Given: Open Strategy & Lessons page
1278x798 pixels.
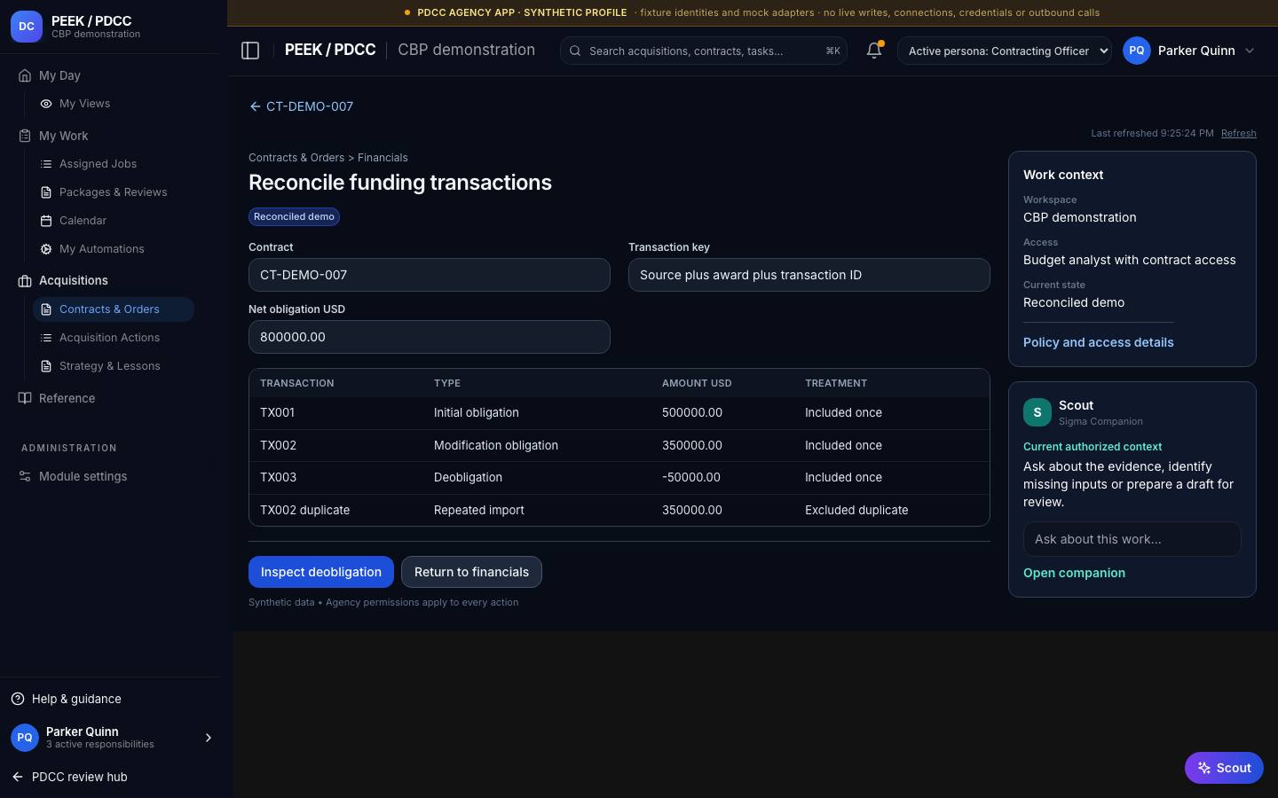Looking at the screenshot, I should coord(114,366).
